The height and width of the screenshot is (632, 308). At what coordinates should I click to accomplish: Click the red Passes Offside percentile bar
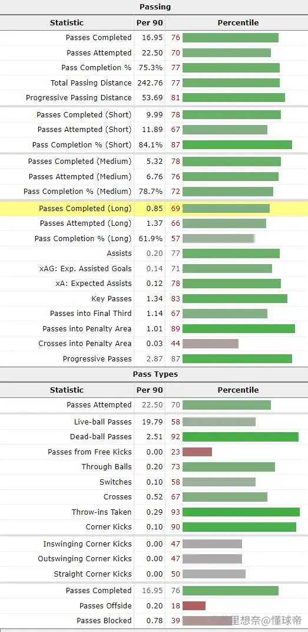[194, 606]
